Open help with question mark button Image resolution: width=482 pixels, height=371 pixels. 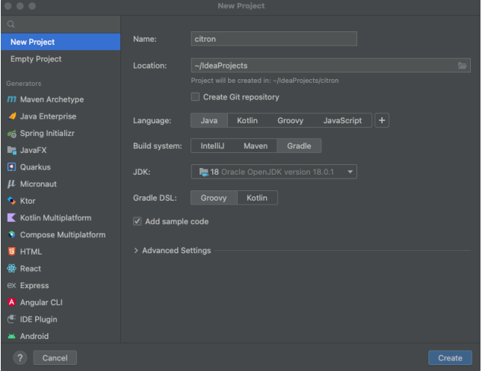pyautogui.click(x=20, y=358)
